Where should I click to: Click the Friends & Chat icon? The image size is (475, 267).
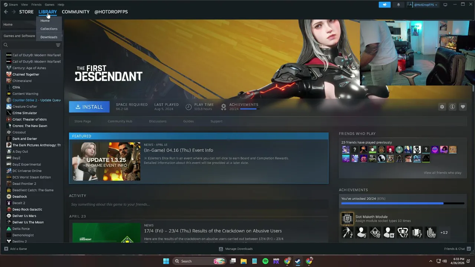(469, 249)
